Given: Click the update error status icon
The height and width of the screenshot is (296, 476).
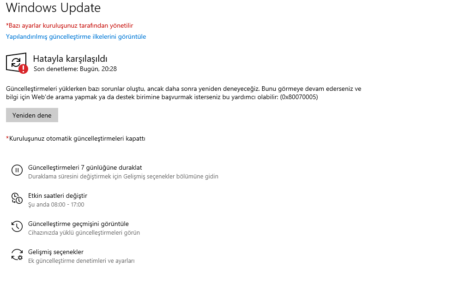Looking at the screenshot, I should 17,63.
